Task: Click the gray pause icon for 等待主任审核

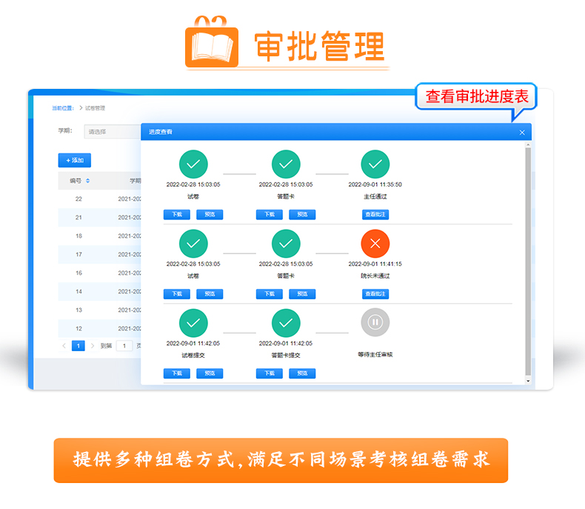Action: pyautogui.click(x=375, y=322)
